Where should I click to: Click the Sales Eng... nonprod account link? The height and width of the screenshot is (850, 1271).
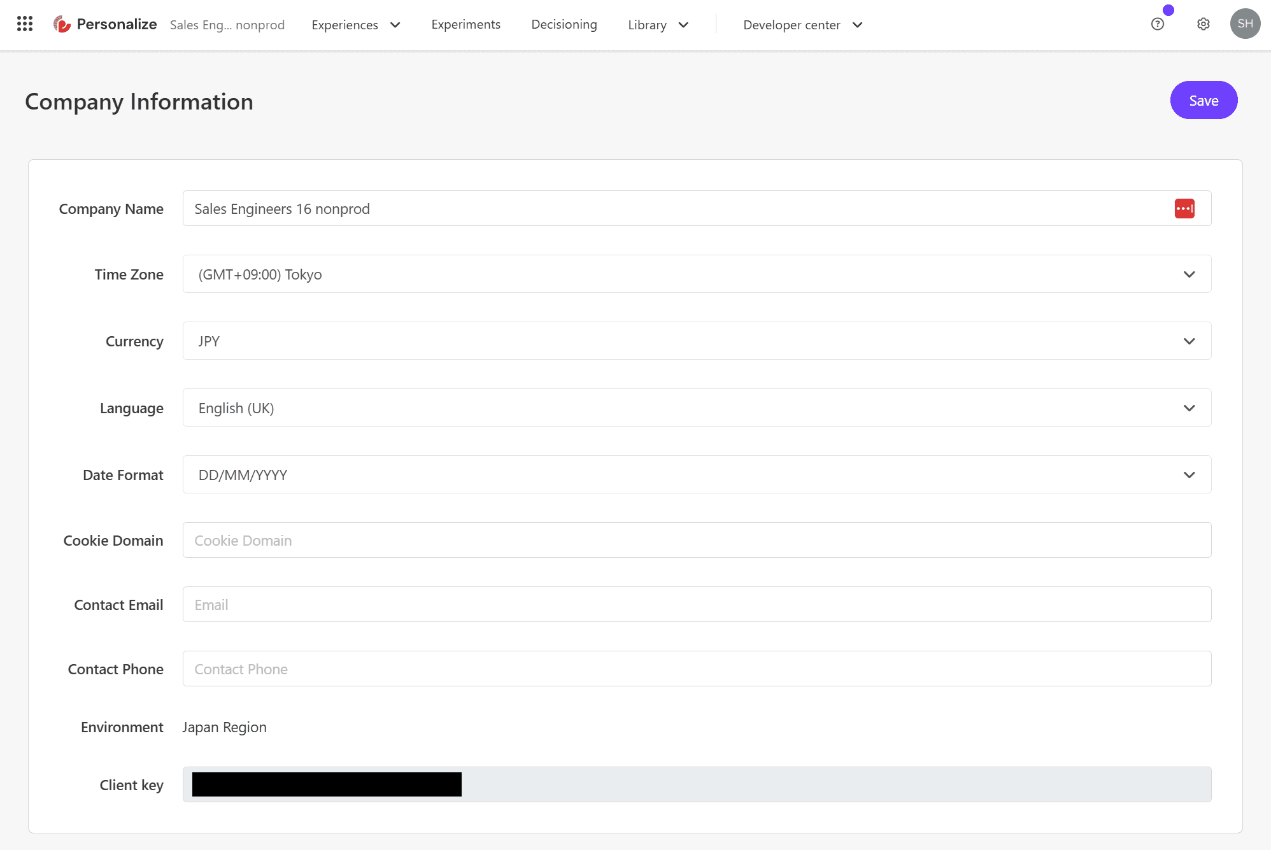[227, 25]
